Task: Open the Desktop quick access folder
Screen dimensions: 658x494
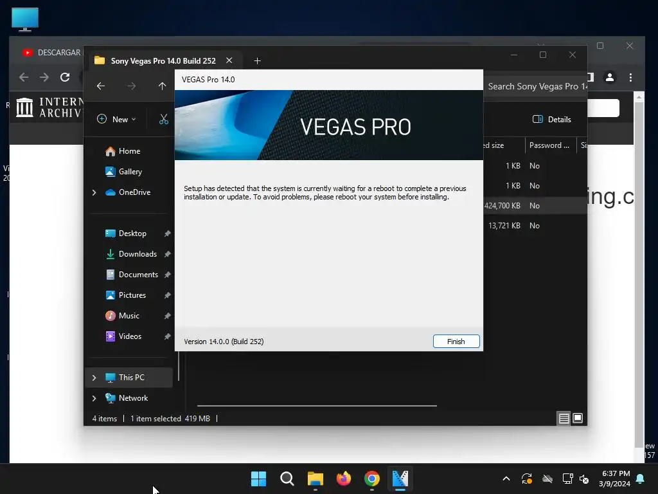Action: click(132, 233)
